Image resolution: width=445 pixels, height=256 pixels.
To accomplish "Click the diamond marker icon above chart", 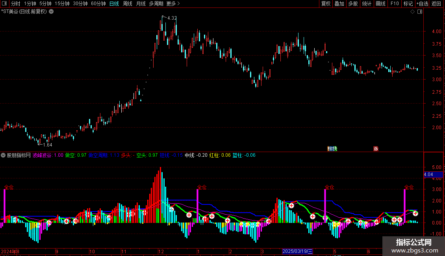I will pos(413,12).
